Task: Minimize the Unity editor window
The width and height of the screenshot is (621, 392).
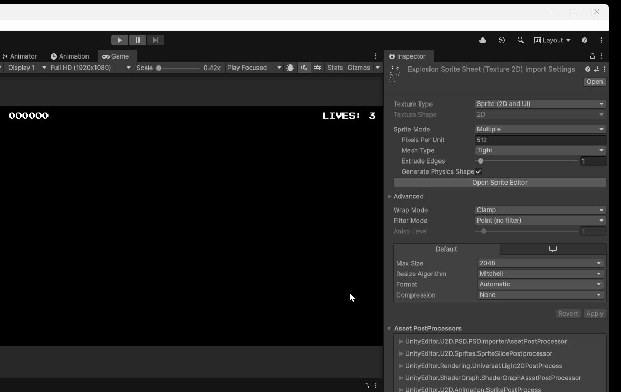Action: click(x=549, y=12)
